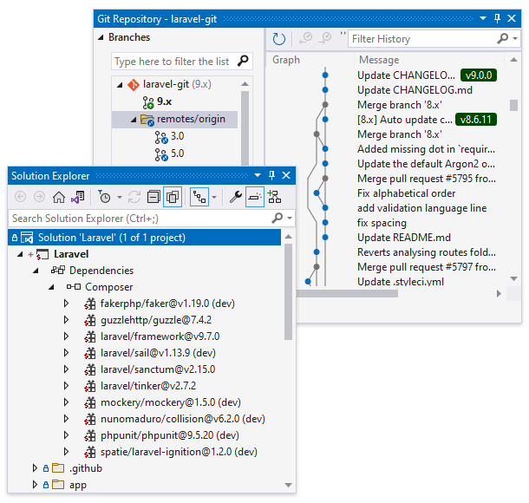Click Switch Views icon in Solution Explorer
This screenshot has height=503, width=529.
[77, 197]
